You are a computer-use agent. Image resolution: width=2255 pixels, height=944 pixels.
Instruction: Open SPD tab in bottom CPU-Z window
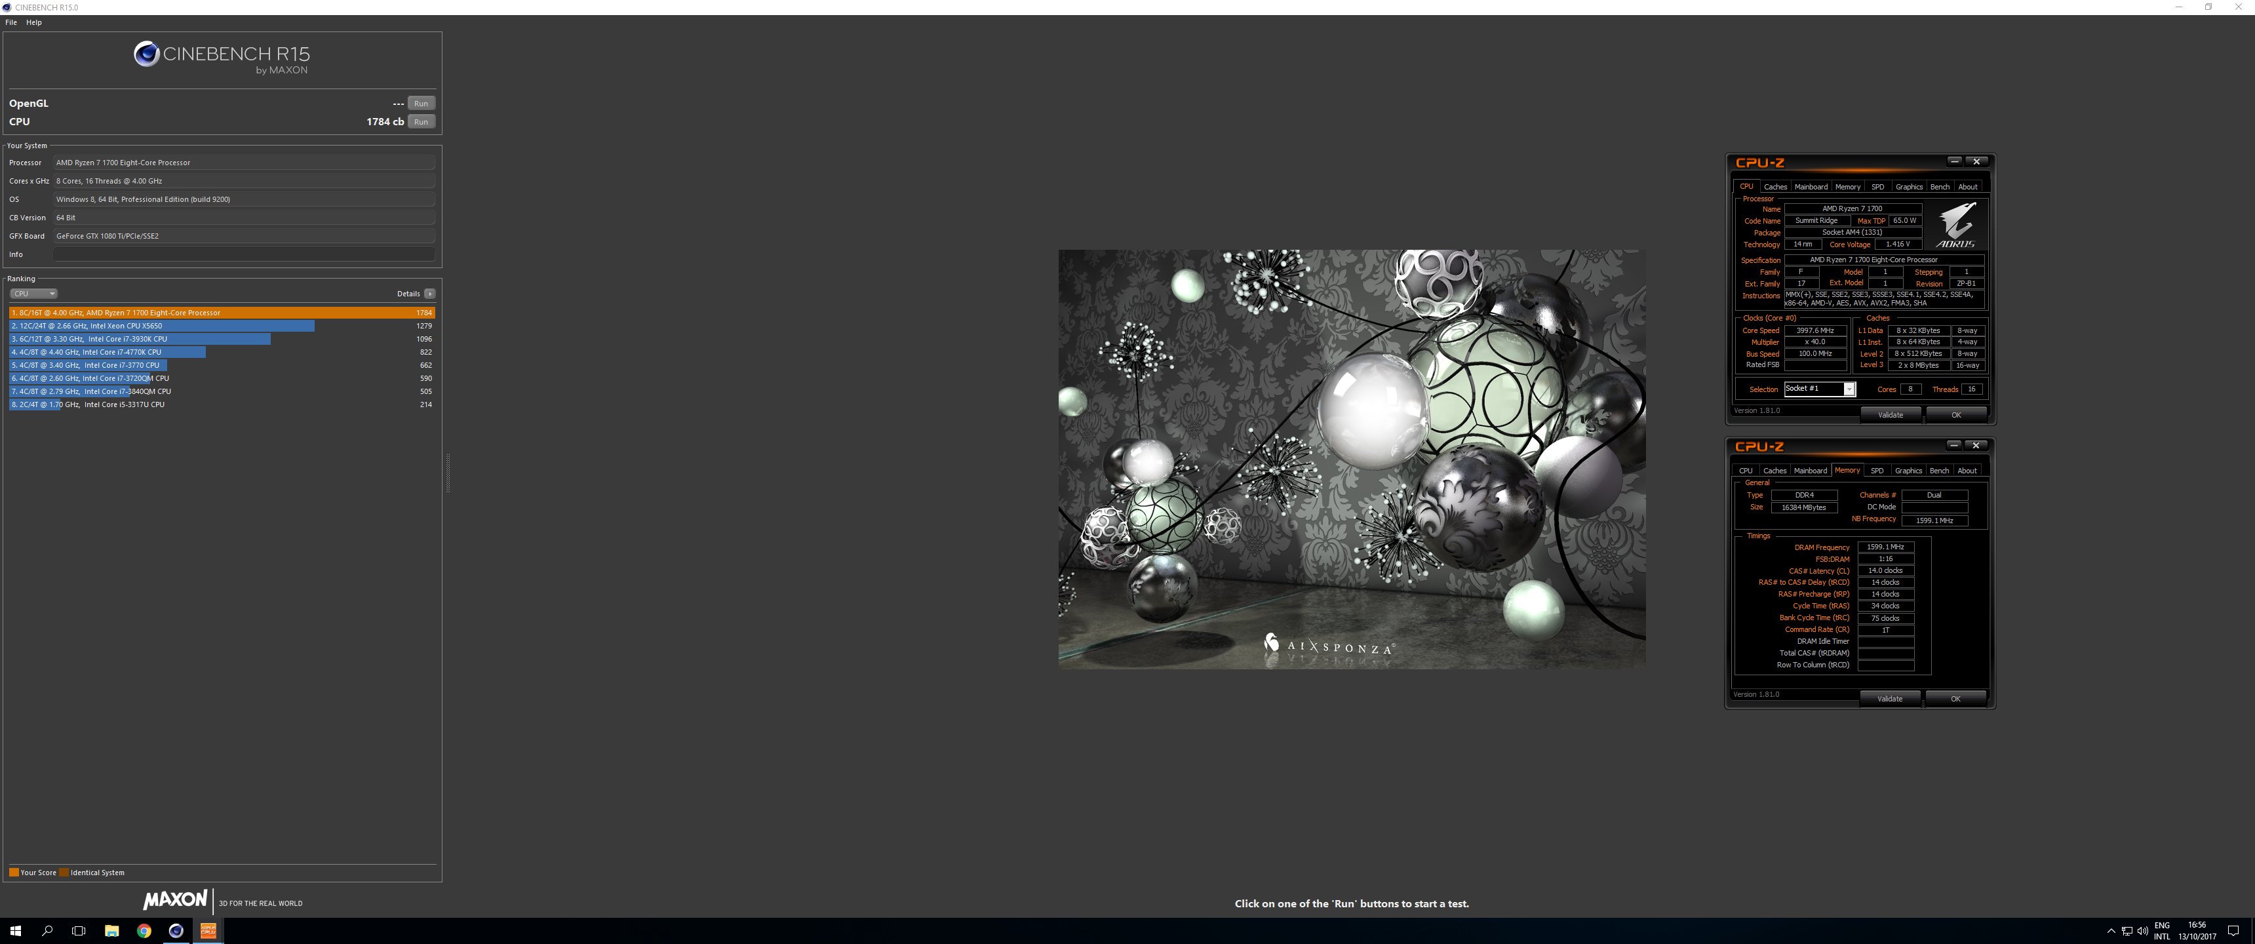1877,470
